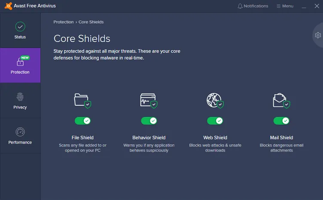
Task: Click the hamburger Menu icon
Action: tap(278, 6)
